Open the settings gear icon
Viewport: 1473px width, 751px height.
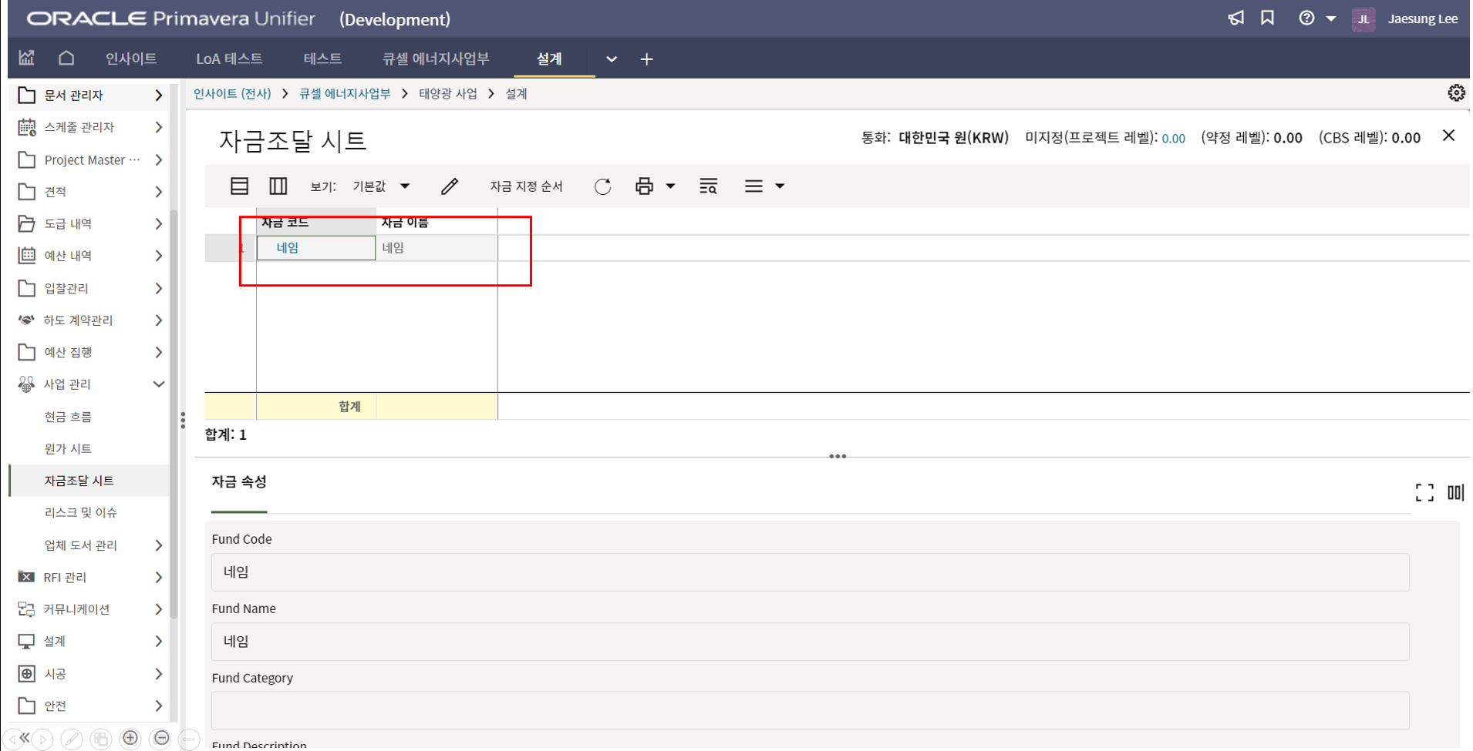(x=1455, y=93)
